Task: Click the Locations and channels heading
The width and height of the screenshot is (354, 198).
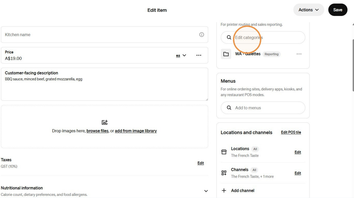Action: [x=247, y=132]
